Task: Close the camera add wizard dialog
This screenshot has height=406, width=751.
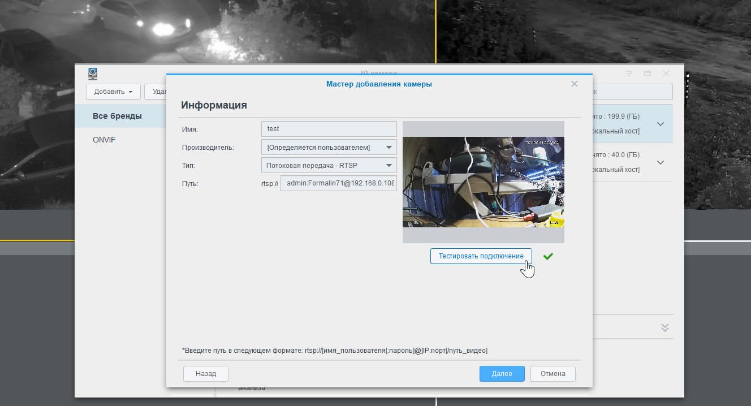Action: tap(575, 84)
